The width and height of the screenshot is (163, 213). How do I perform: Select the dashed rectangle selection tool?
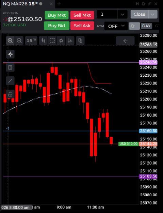52,41
